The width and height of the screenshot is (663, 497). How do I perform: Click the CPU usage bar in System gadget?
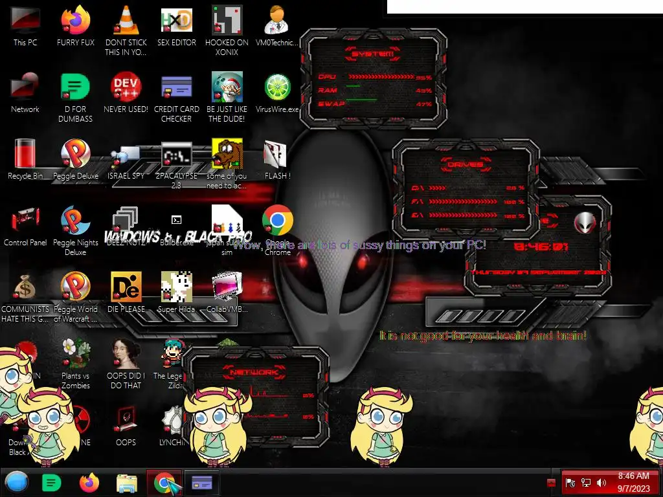point(381,76)
